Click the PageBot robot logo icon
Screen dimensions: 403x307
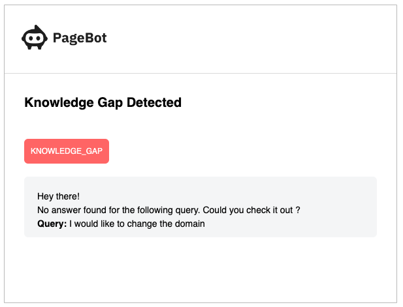point(35,38)
